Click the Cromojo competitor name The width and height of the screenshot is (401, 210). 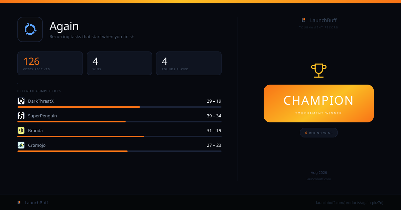coord(37,145)
